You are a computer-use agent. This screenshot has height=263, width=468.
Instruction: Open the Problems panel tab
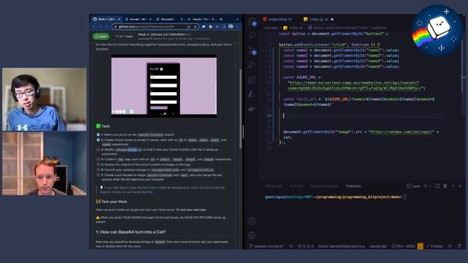[273, 186]
